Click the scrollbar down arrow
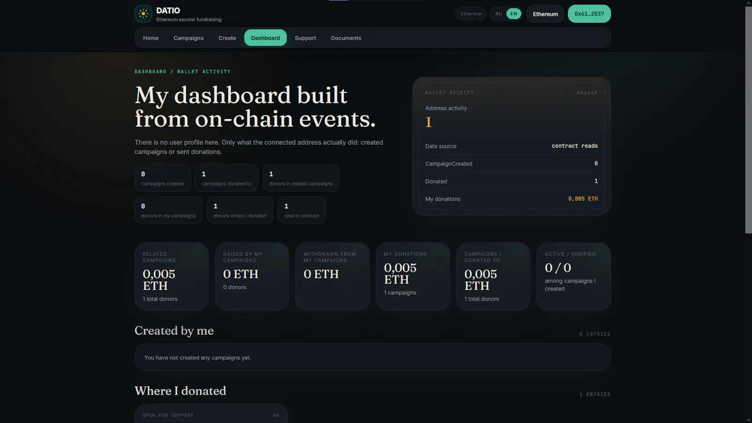The height and width of the screenshot is (423, 752). point(748,420)
